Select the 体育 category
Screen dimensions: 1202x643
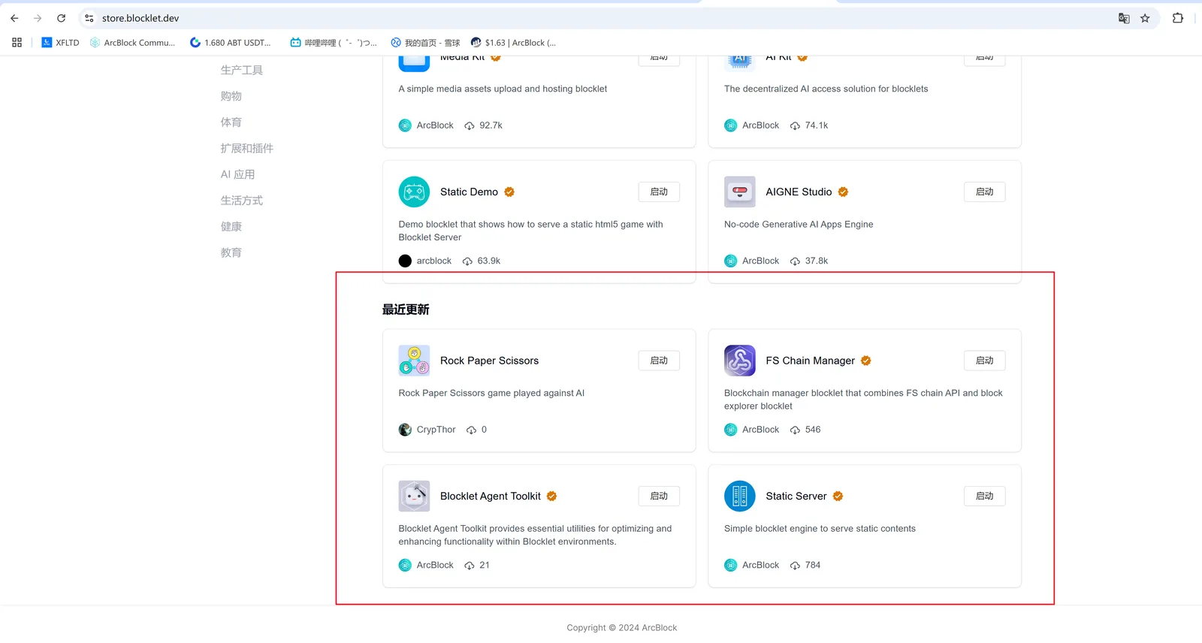click(x=231, y=122)
